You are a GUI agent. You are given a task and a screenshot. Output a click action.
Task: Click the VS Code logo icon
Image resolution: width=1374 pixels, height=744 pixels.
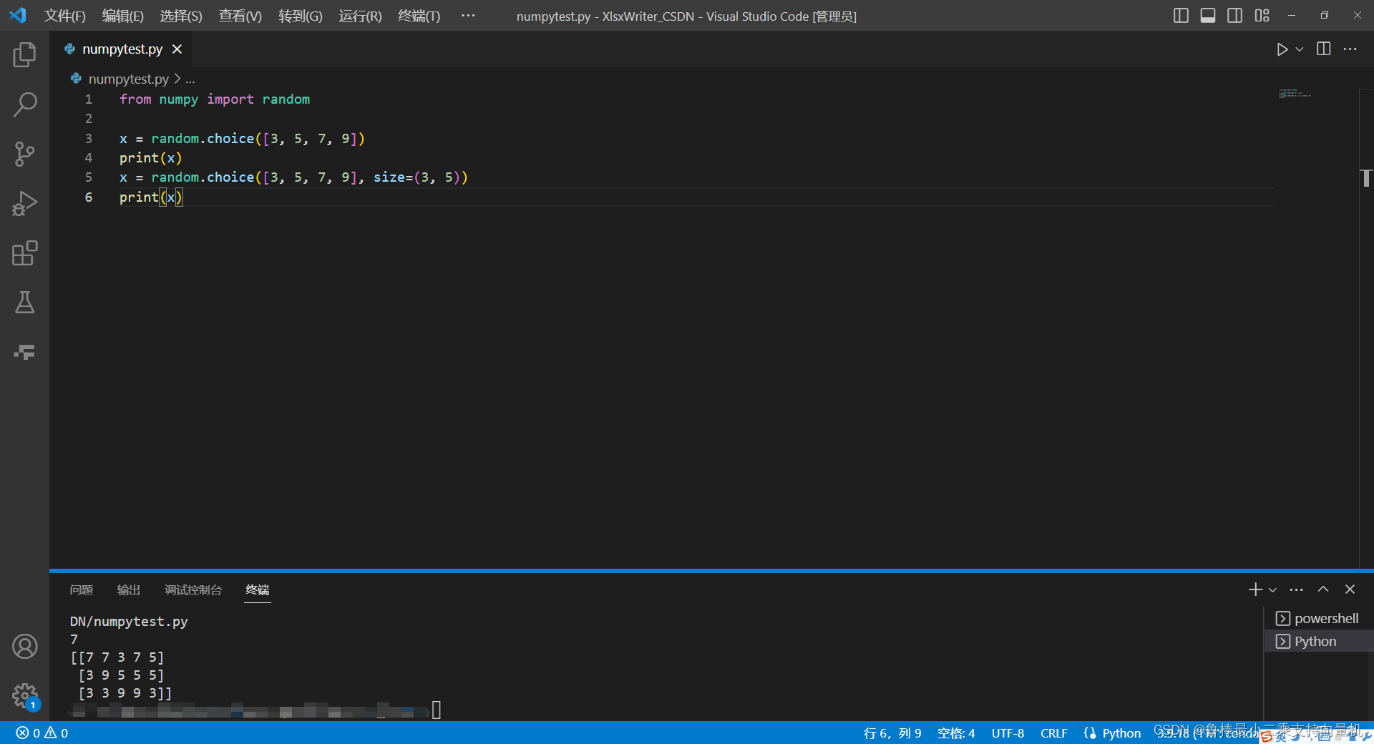[x=17, y=15]
